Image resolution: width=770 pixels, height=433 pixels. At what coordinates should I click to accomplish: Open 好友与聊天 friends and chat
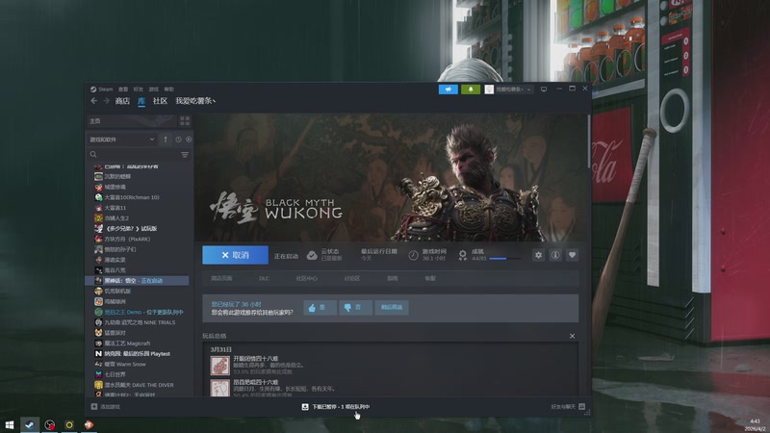(x=568, y=406)
